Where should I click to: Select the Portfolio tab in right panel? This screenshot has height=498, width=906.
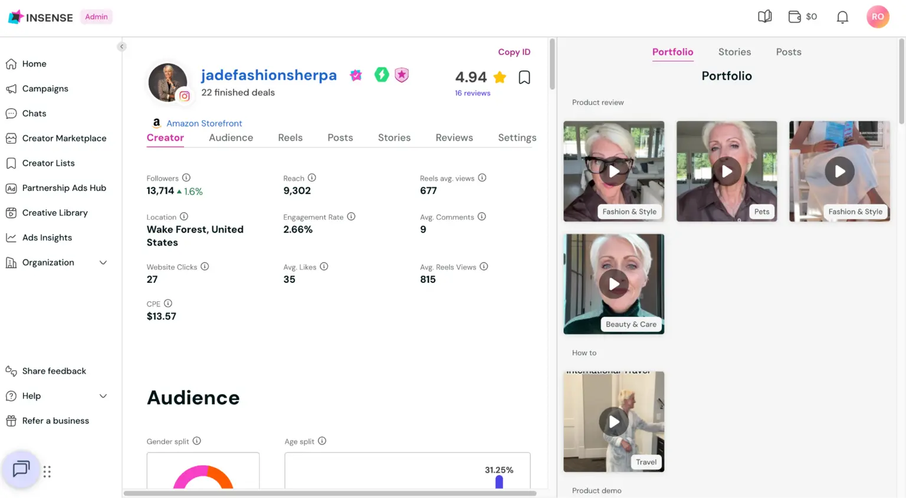coord(672,52)
